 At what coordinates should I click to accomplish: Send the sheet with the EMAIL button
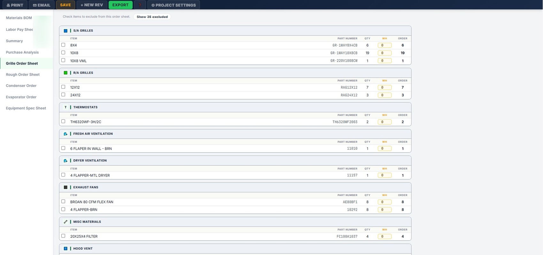pyautogui.click(x=42, y=5)
